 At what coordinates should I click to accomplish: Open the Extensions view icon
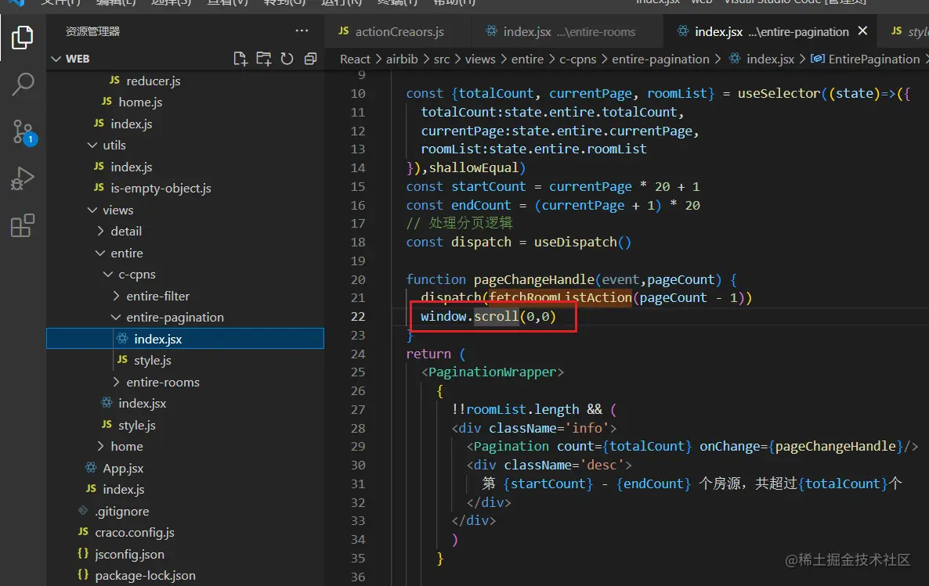pyautogui.click(x=23, y=226)
